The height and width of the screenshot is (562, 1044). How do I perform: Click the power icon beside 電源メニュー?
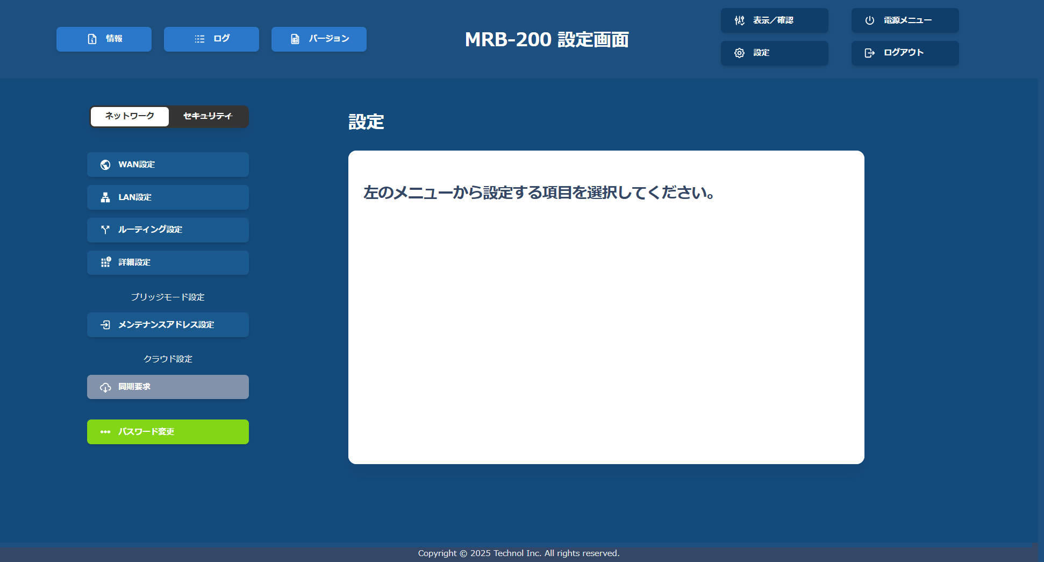click(x=869, y=20)
